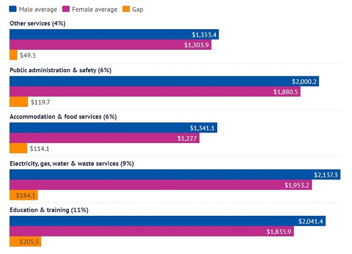Screen dimensions: 352x254
Task: Select the $1,227 female bar
Action: point(105,138)
